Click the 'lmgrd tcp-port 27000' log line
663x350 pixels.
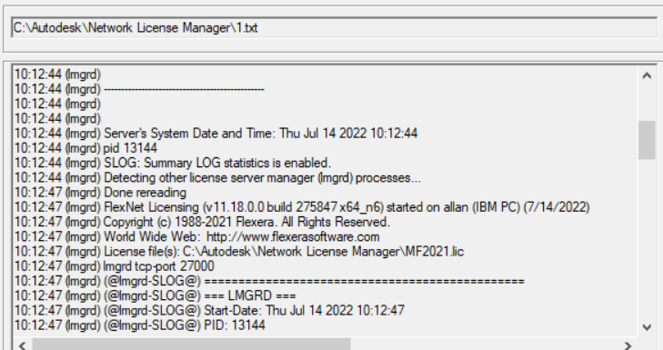[x=115, y=266]
